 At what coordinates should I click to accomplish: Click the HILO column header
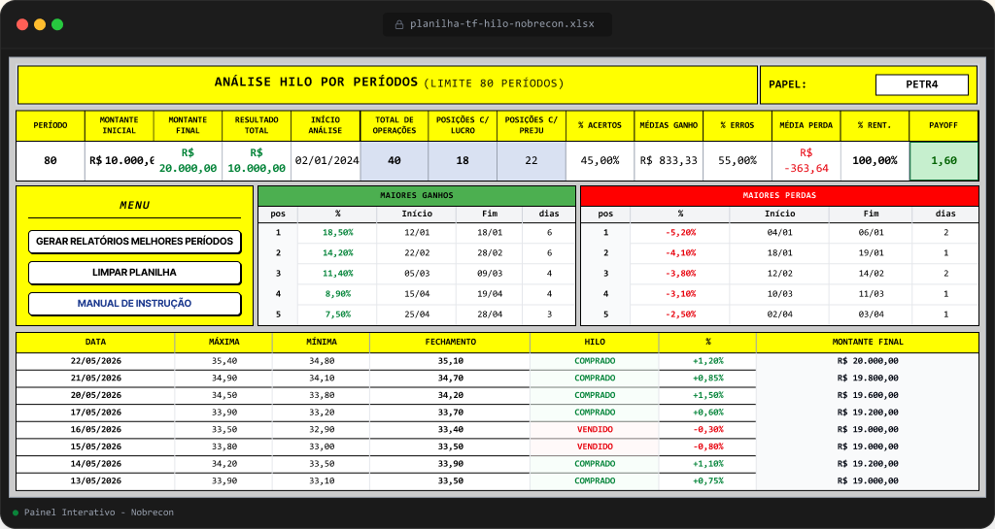pyautogui.click(x=595, y=342)
